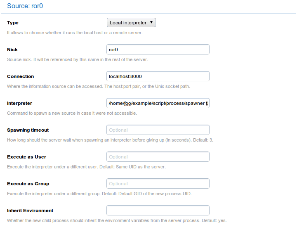Select the Spawning timeout input box

point(158,130)
